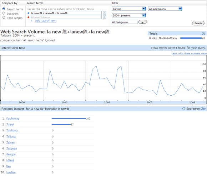
Task: Select the Time ranges radio button
Action: tap(4, 17)
